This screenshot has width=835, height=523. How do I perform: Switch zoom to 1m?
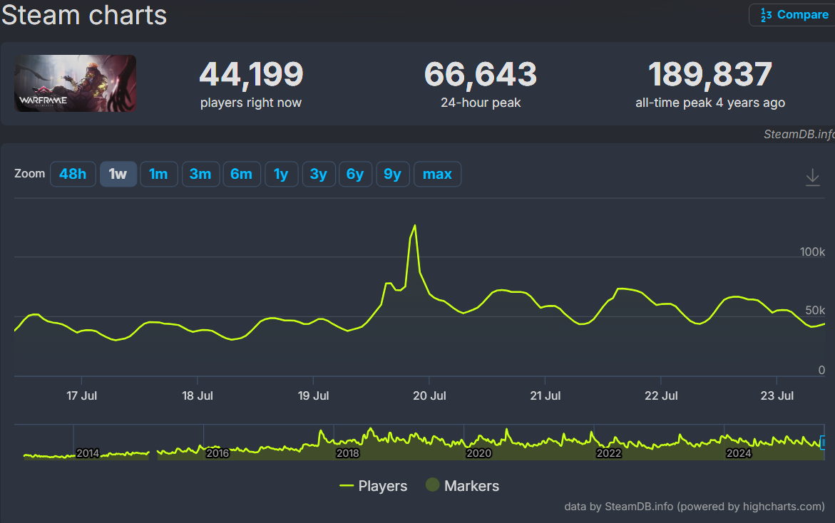(159, 174)
